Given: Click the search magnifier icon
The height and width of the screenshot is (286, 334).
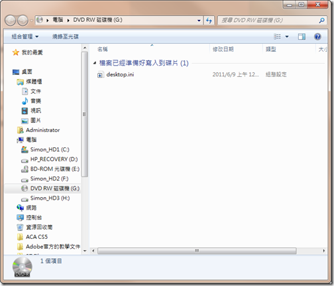Looking at the screenshot, I should tap(322, 21).
